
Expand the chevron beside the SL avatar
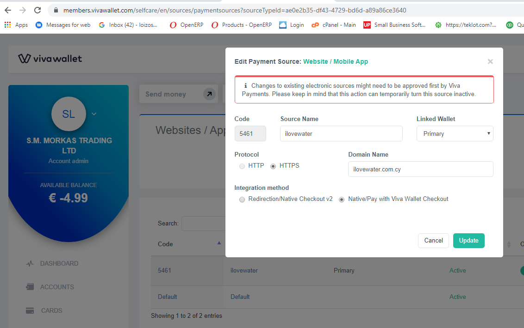click(x=94, y=114)
